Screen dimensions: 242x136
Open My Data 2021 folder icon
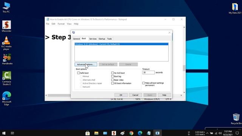235,8
